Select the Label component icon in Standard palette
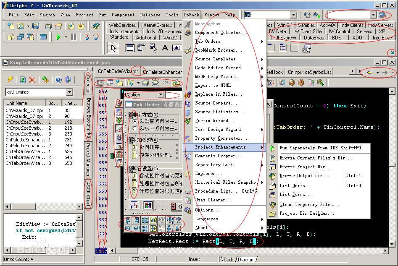Screen dimensions: 398x266 165,48
